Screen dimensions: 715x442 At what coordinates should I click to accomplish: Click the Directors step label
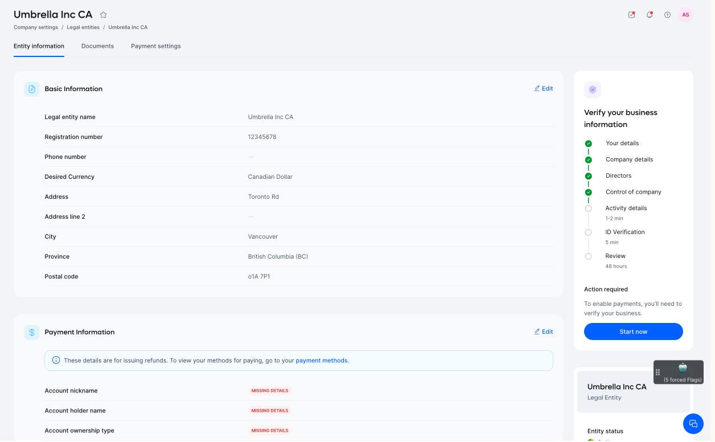[618, 175]
